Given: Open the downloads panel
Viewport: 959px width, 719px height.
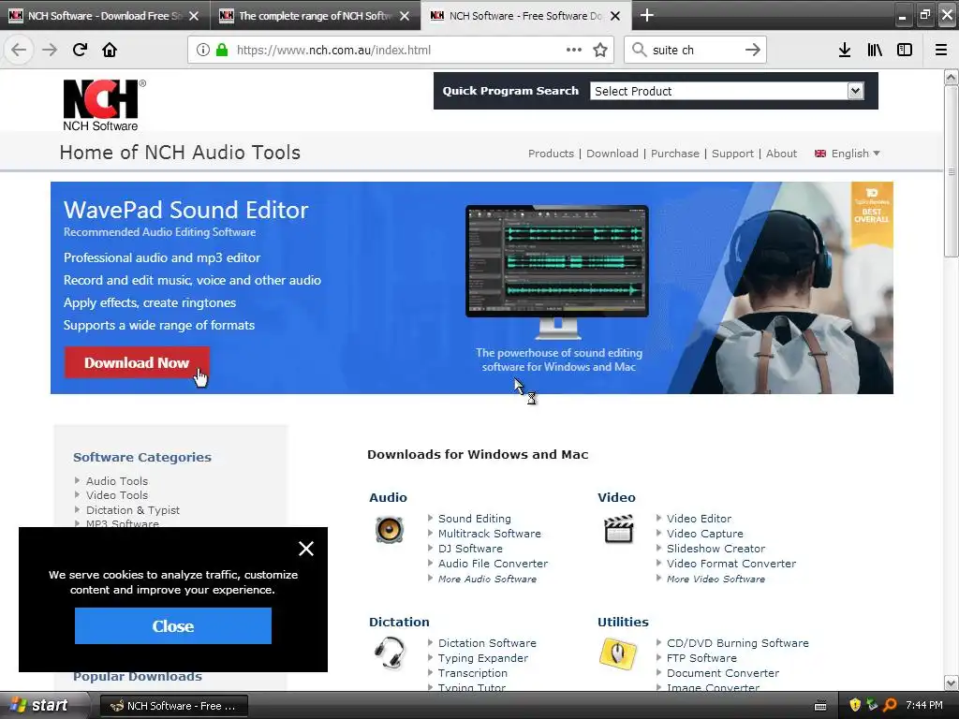Looking at the screenshot, I should (845, 50).
